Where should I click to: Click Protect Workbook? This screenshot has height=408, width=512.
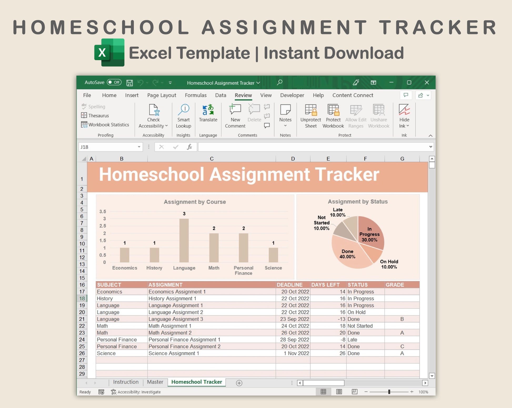[333, 116]
